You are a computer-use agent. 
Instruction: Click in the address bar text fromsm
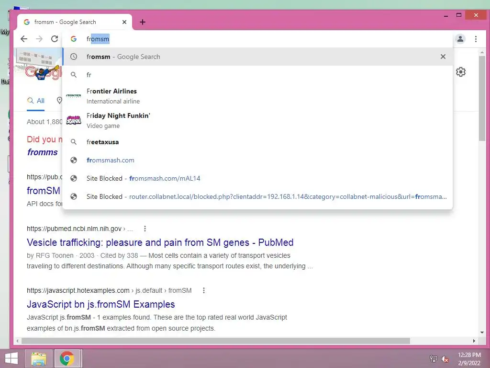[x=98, y=39]
